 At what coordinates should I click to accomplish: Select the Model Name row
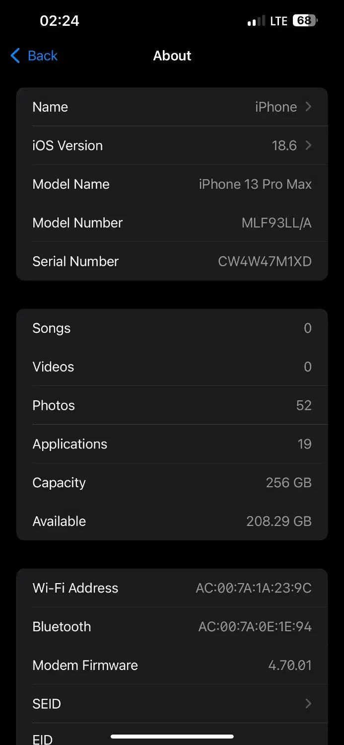coord(172,184)
